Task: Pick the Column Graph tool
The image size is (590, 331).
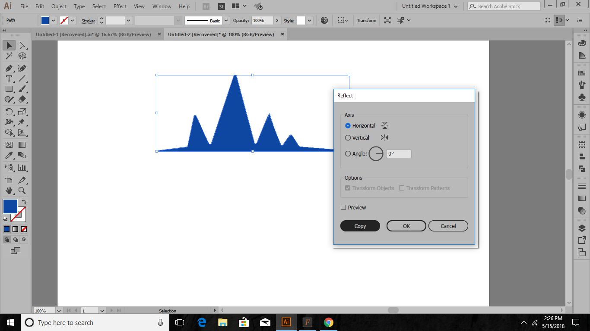Action: tap(23, 167)
